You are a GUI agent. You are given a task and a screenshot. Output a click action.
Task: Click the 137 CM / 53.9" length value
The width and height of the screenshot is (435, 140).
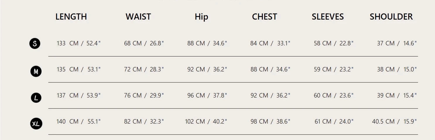coord(78,95)
